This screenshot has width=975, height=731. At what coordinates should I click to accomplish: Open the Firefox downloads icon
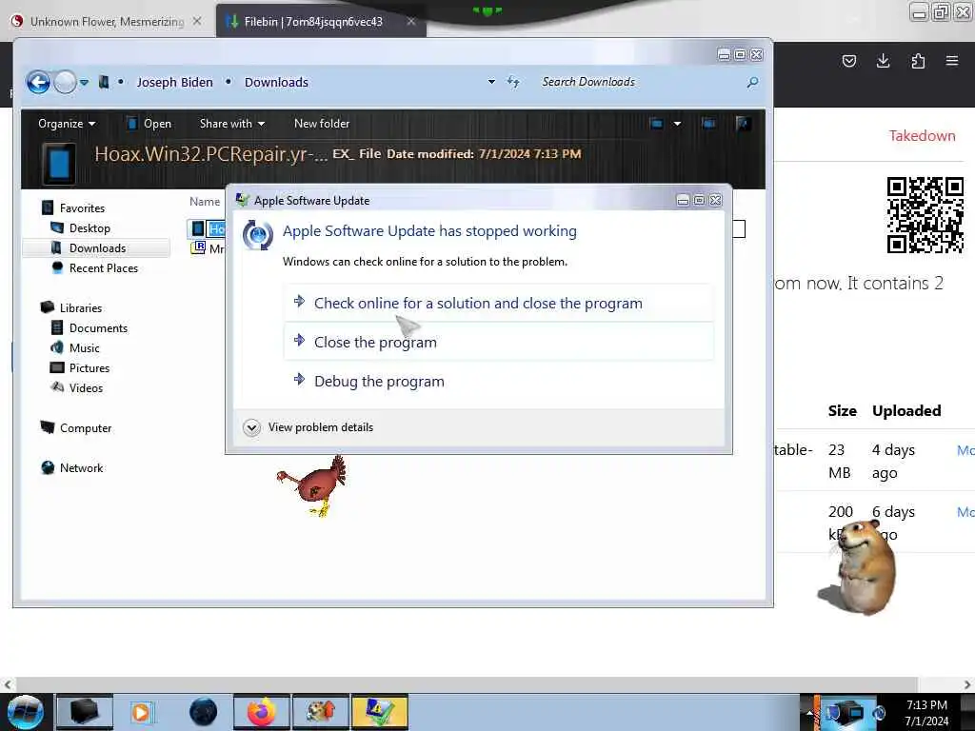pos(883,60)
